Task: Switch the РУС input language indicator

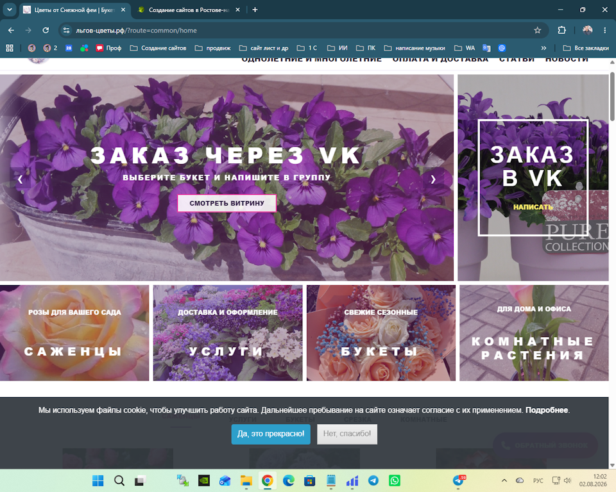Action: [x=538, y=480]
